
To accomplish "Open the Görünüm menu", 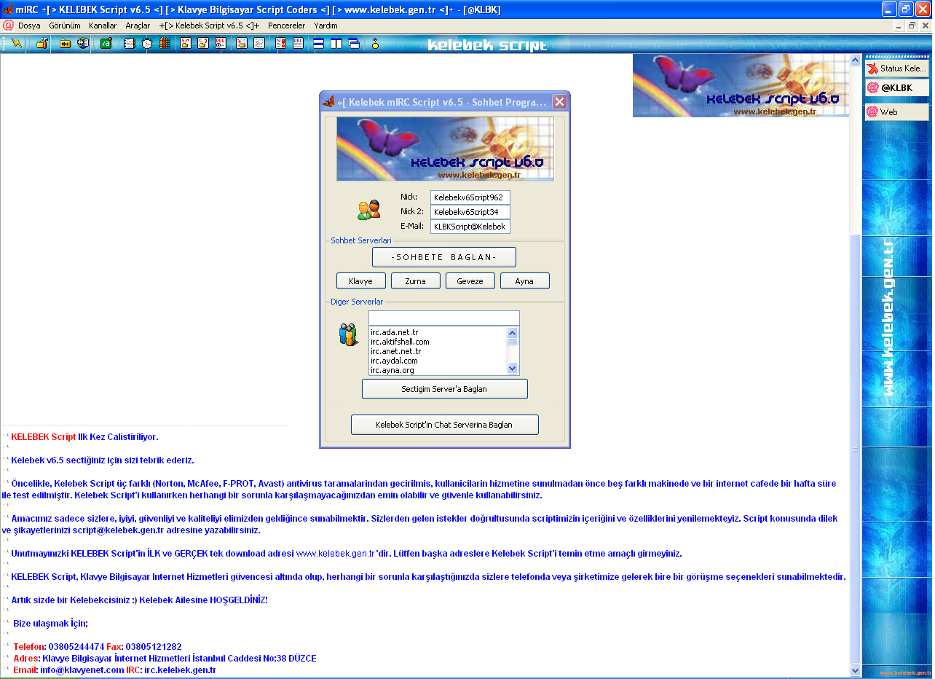I will coord(65,25).
